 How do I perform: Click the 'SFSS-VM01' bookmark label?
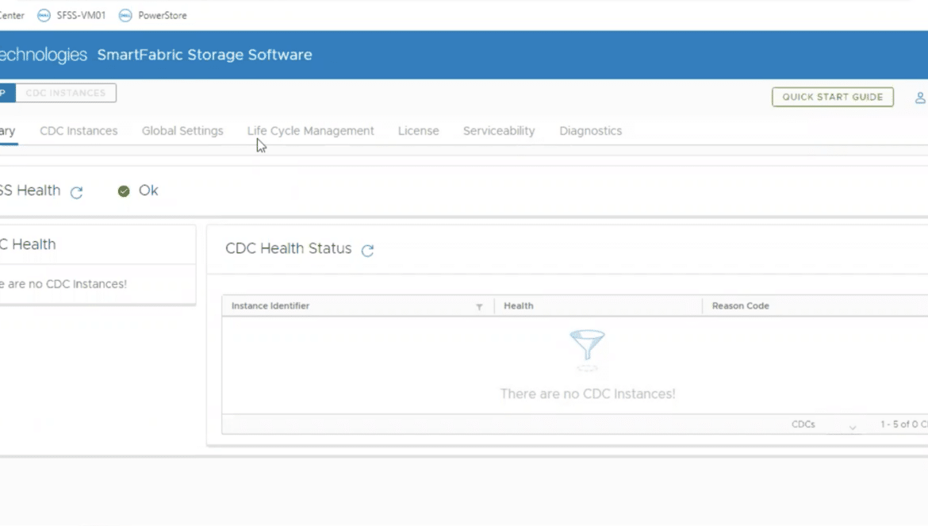81,15
